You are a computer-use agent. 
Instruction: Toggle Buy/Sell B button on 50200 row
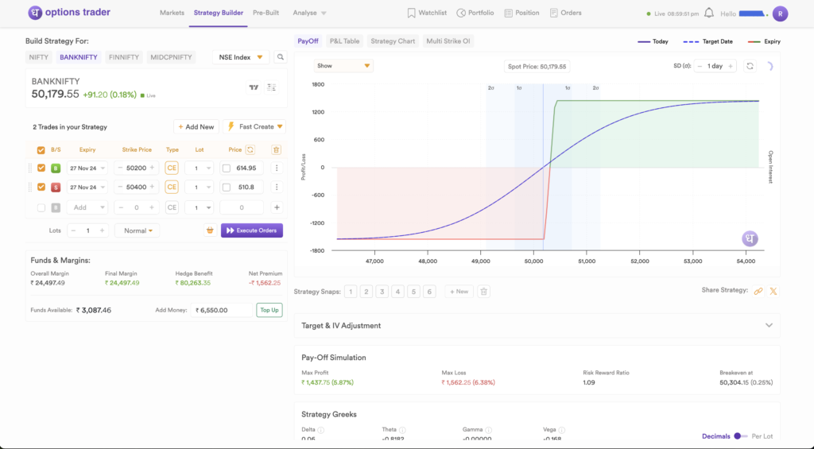56,168
